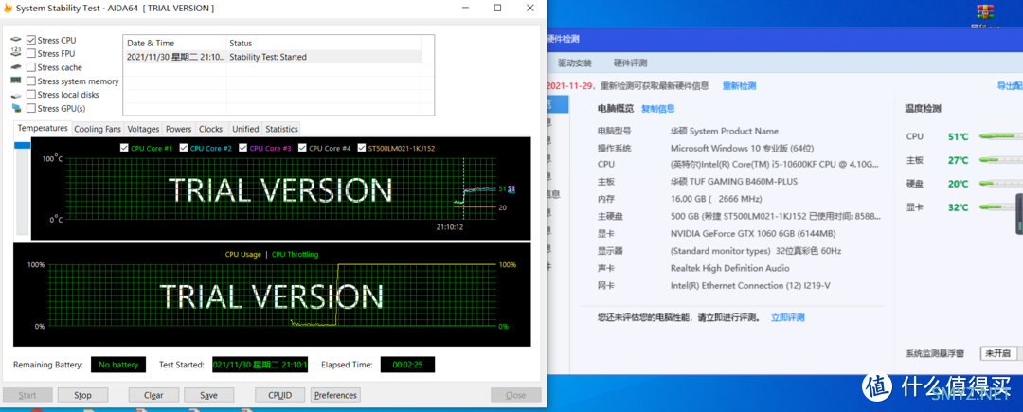This screenshot has width=1023, height=412.
Task: Open the WinRAR archive icon on desktop
Action: pyautogui.click(x=988, y=11)
